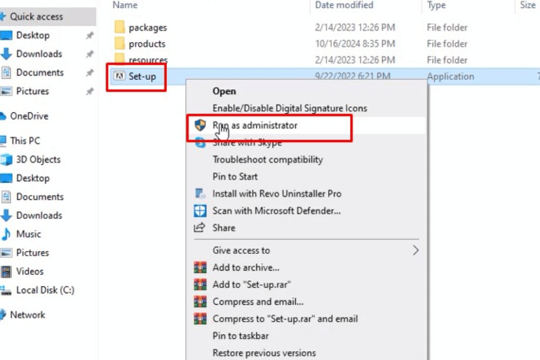Select Compress and email menu option

(x=258, y=302)
